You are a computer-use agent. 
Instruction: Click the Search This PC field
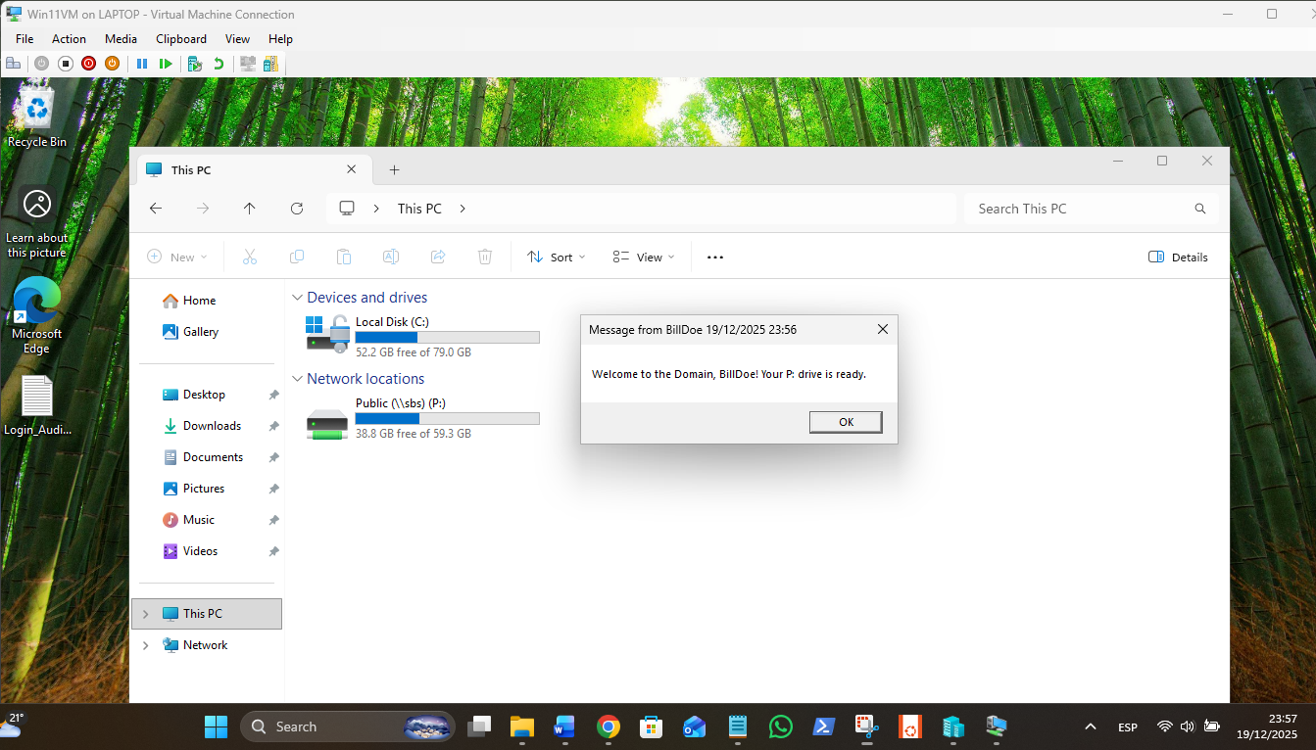pos(1078,209)
